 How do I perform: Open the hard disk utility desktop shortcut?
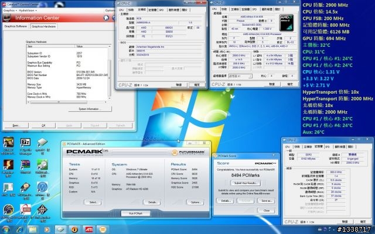[25, 187]
